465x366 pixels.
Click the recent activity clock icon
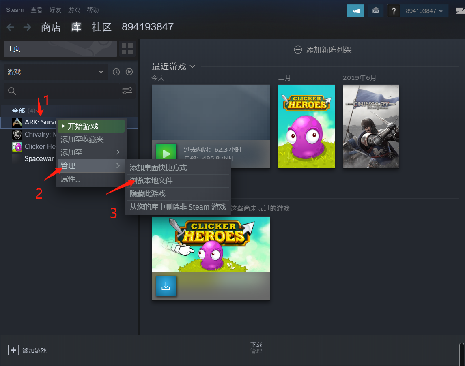(116, 72)
